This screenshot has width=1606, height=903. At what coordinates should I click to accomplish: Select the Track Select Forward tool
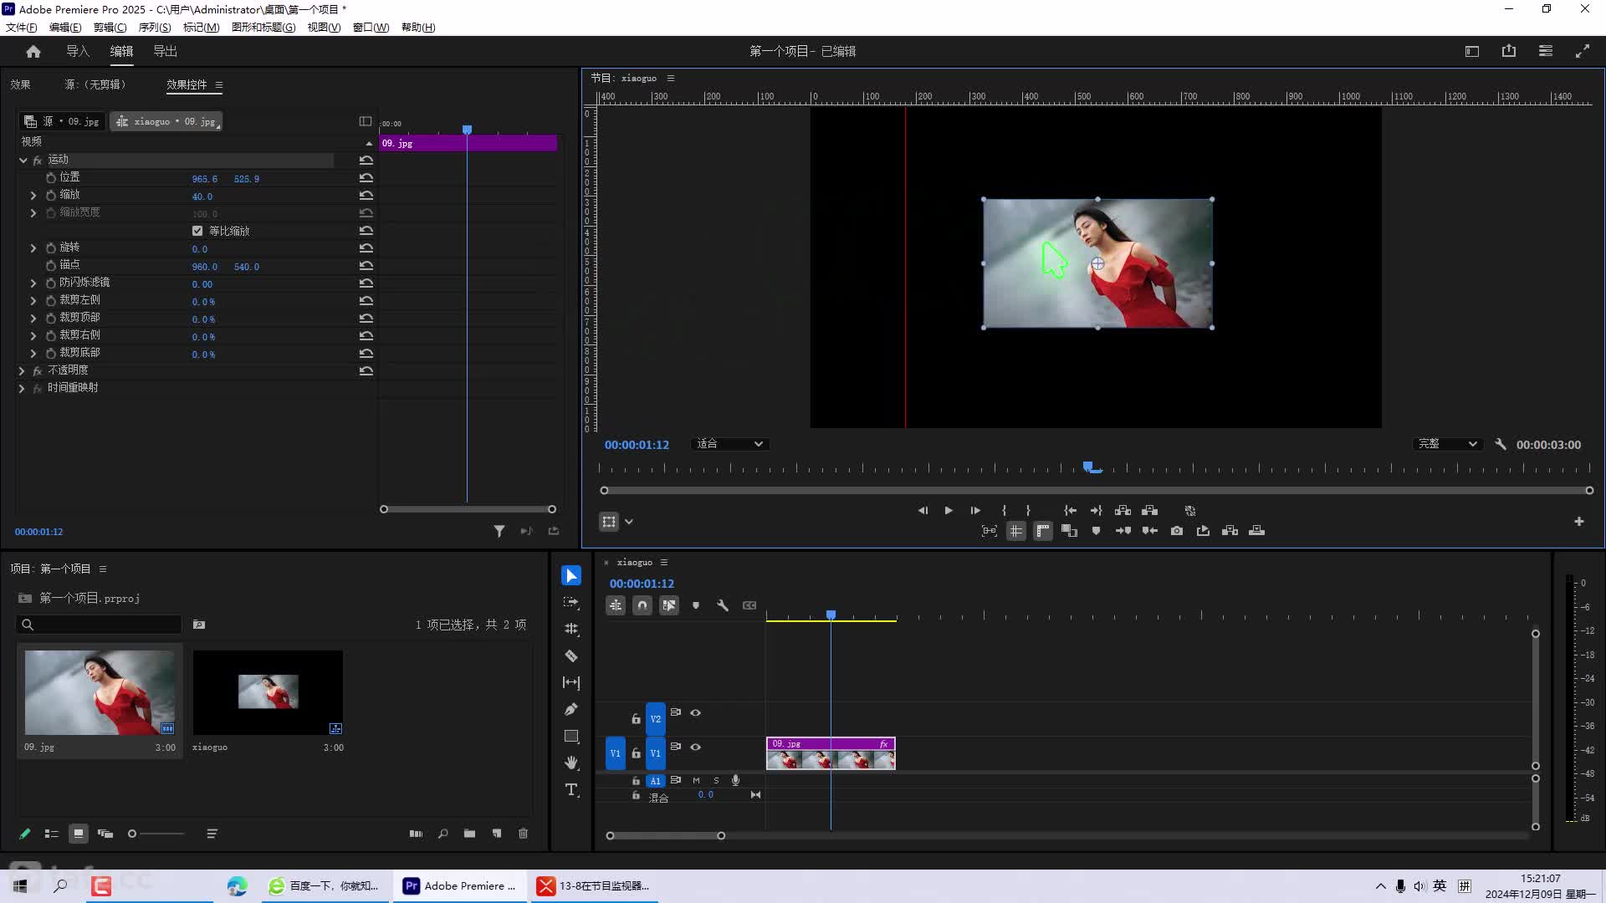click(571, 602)
